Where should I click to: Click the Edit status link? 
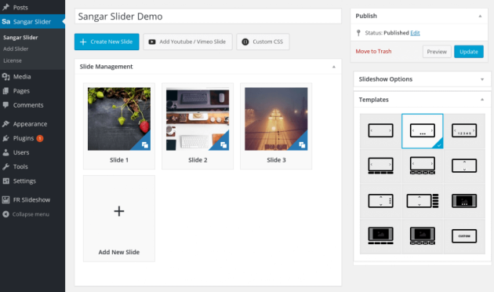415,33
